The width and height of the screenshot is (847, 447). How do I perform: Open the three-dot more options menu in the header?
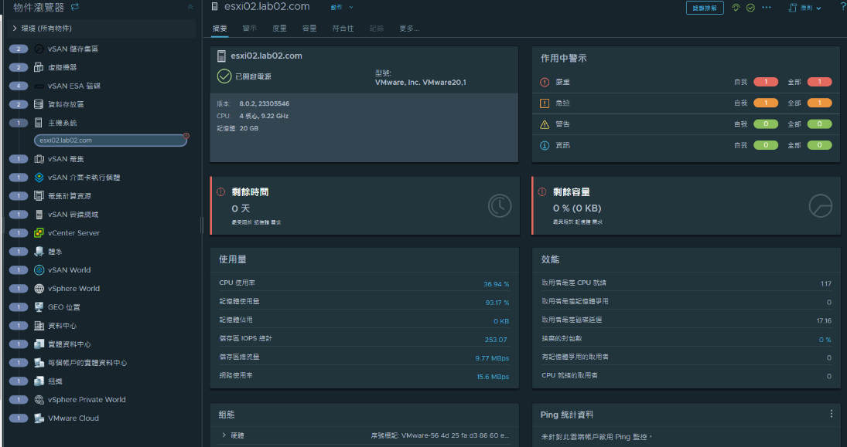click(767, 8)
